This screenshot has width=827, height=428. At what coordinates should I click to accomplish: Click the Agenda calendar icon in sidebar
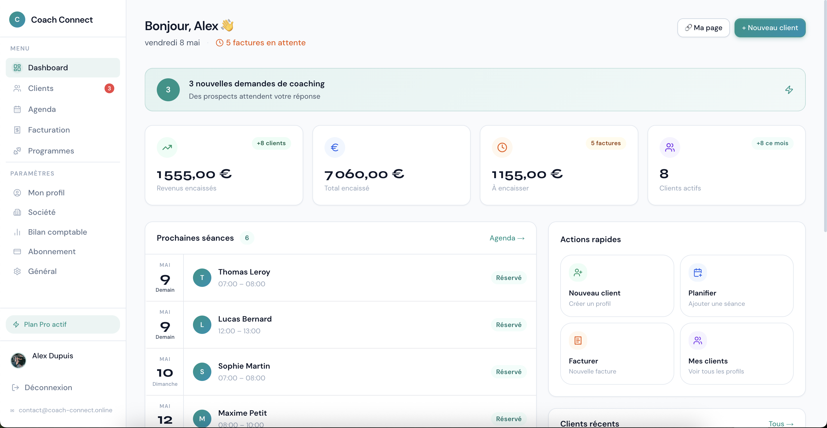(17, 109)
